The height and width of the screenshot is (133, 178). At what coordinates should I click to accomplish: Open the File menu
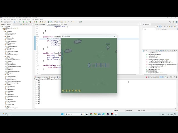(x=1, y=20)
